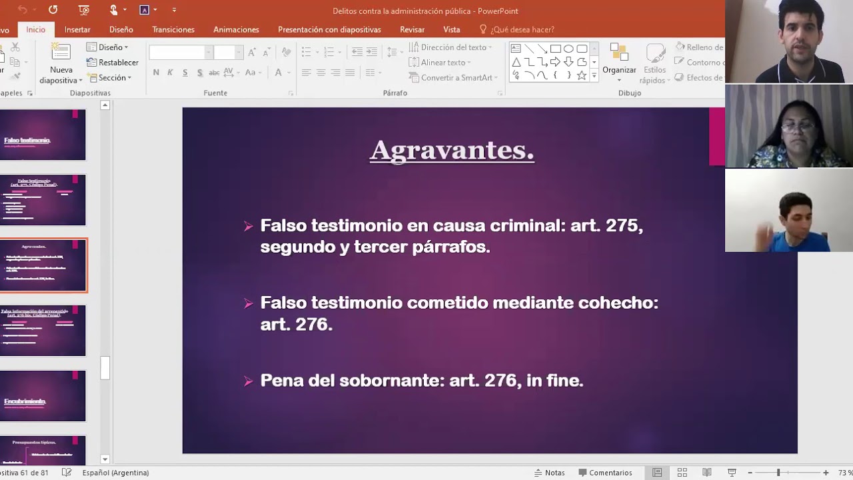Switch to the Diseño ribbon tab
The width and height of the screenshot is (853, 480).
(121, 29)
